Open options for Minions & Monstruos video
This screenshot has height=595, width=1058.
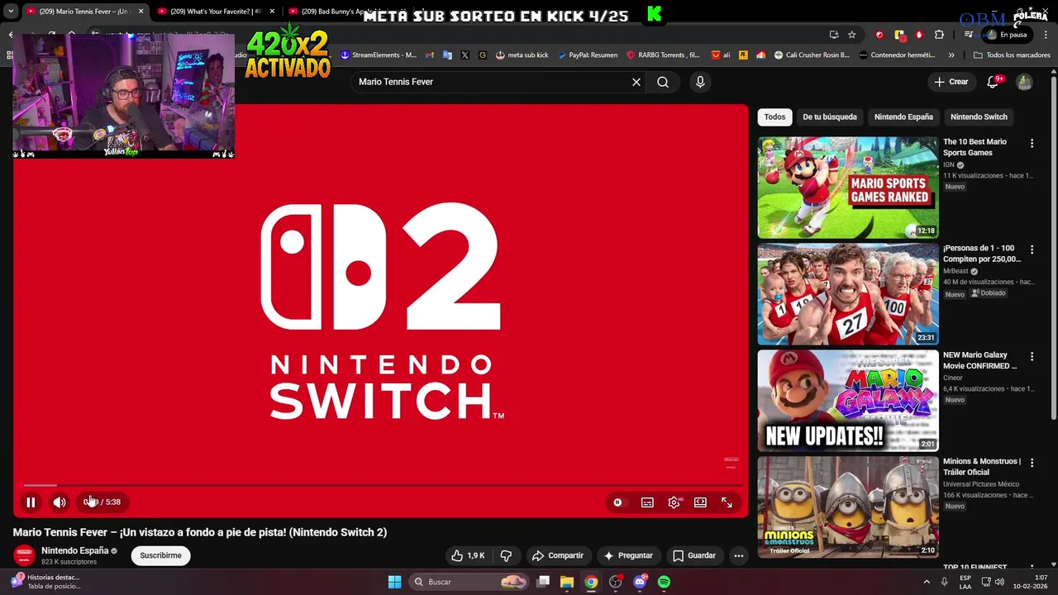(x=1032, y=463)
